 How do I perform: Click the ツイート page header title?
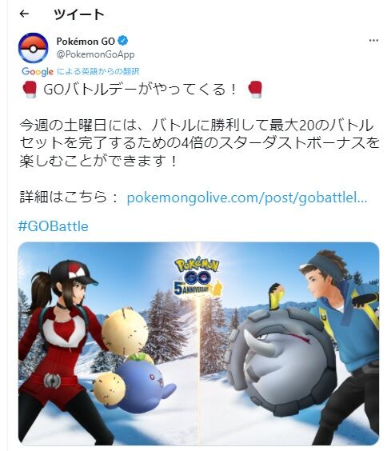point(79,14)
